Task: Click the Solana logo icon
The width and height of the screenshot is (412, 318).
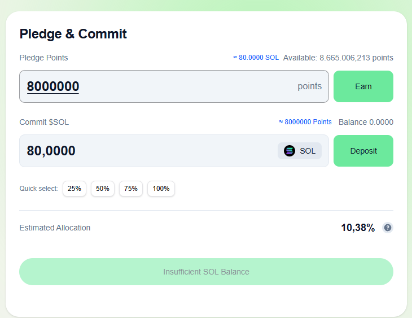Action: coord(290,151)
